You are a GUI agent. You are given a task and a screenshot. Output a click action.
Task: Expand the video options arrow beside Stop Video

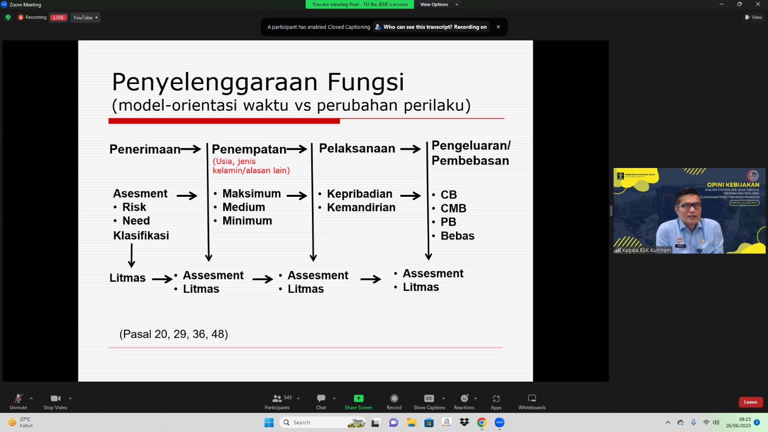tap(70, 398)
